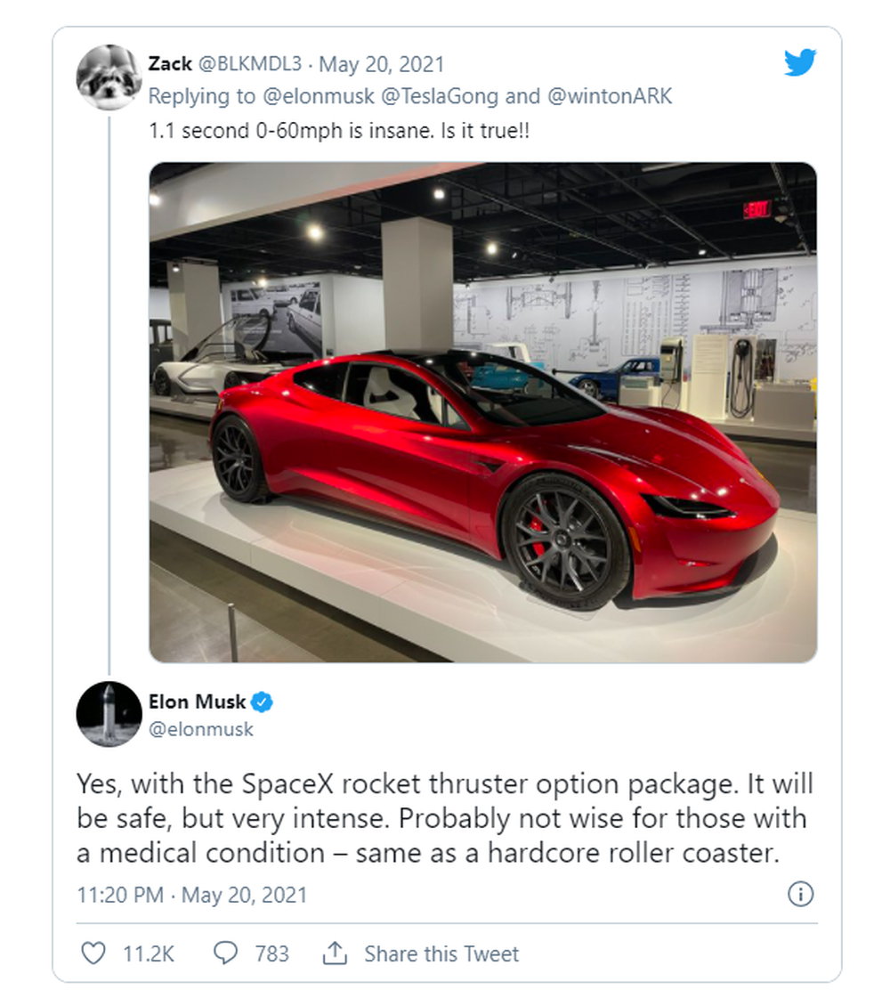Click the share upload arrow icon

(334, 953)
